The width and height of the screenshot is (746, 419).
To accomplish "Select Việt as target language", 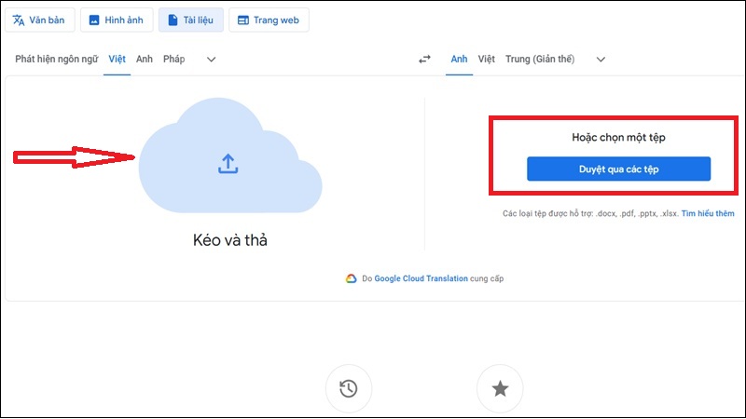I will pyautogui.click(x=486, y=59).
